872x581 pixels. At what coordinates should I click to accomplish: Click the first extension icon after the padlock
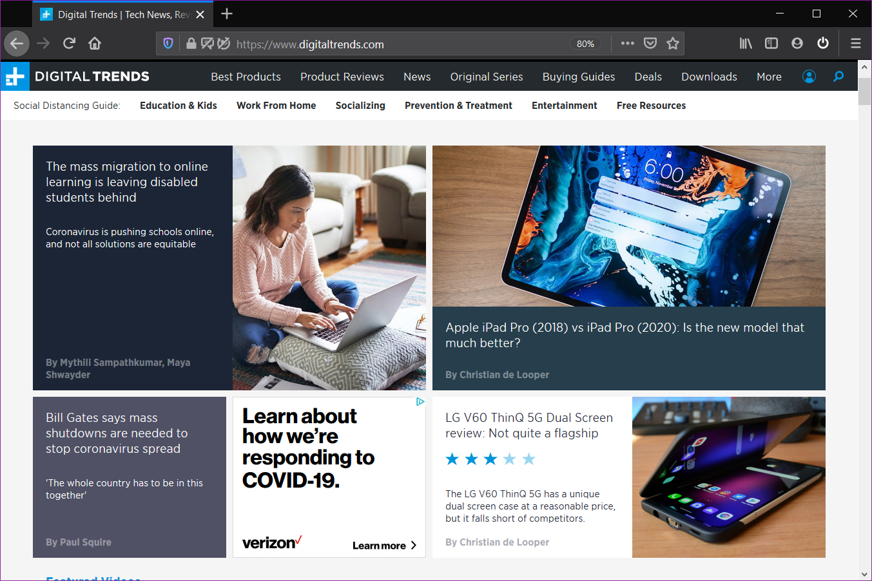(208, 43)
